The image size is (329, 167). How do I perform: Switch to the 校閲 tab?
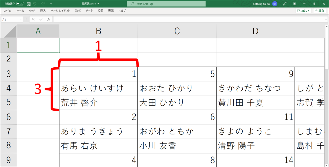(100, 11)
